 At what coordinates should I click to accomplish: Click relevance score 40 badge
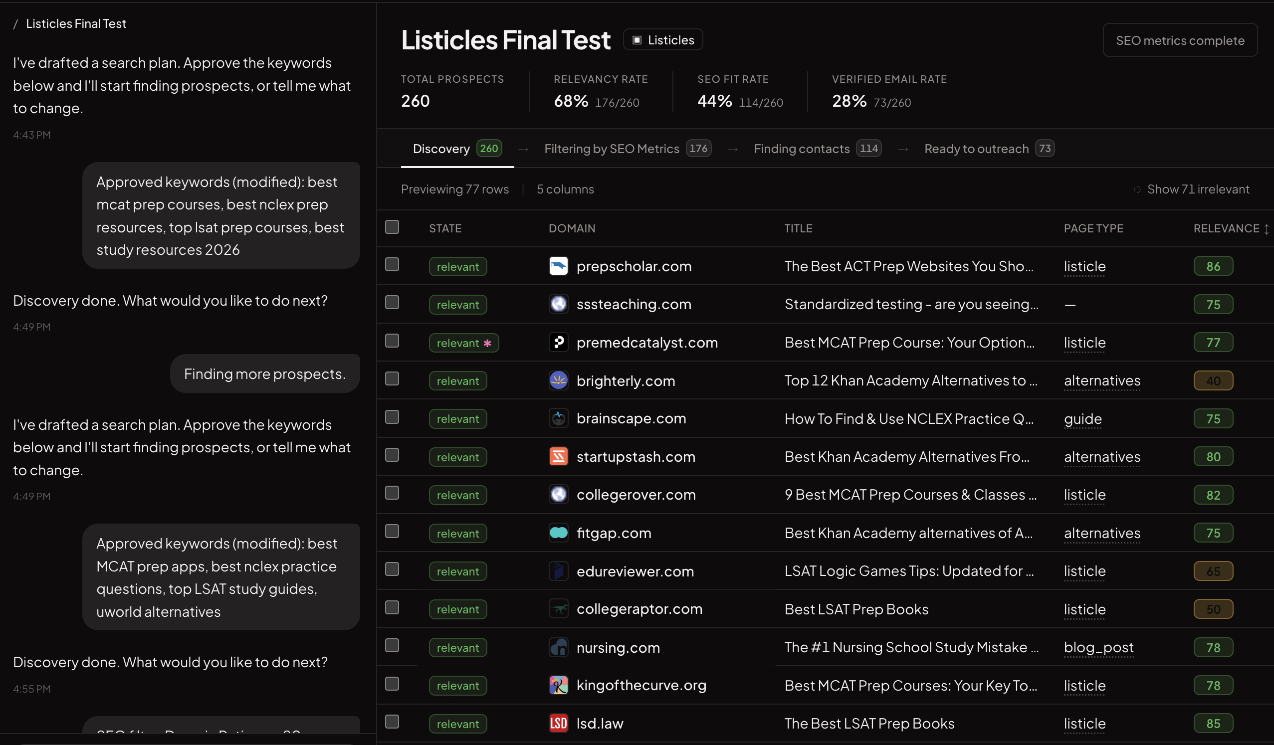1213,380
